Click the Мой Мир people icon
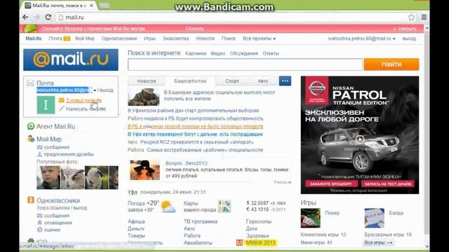The image size is (449, 252). [x=31, y=139]
